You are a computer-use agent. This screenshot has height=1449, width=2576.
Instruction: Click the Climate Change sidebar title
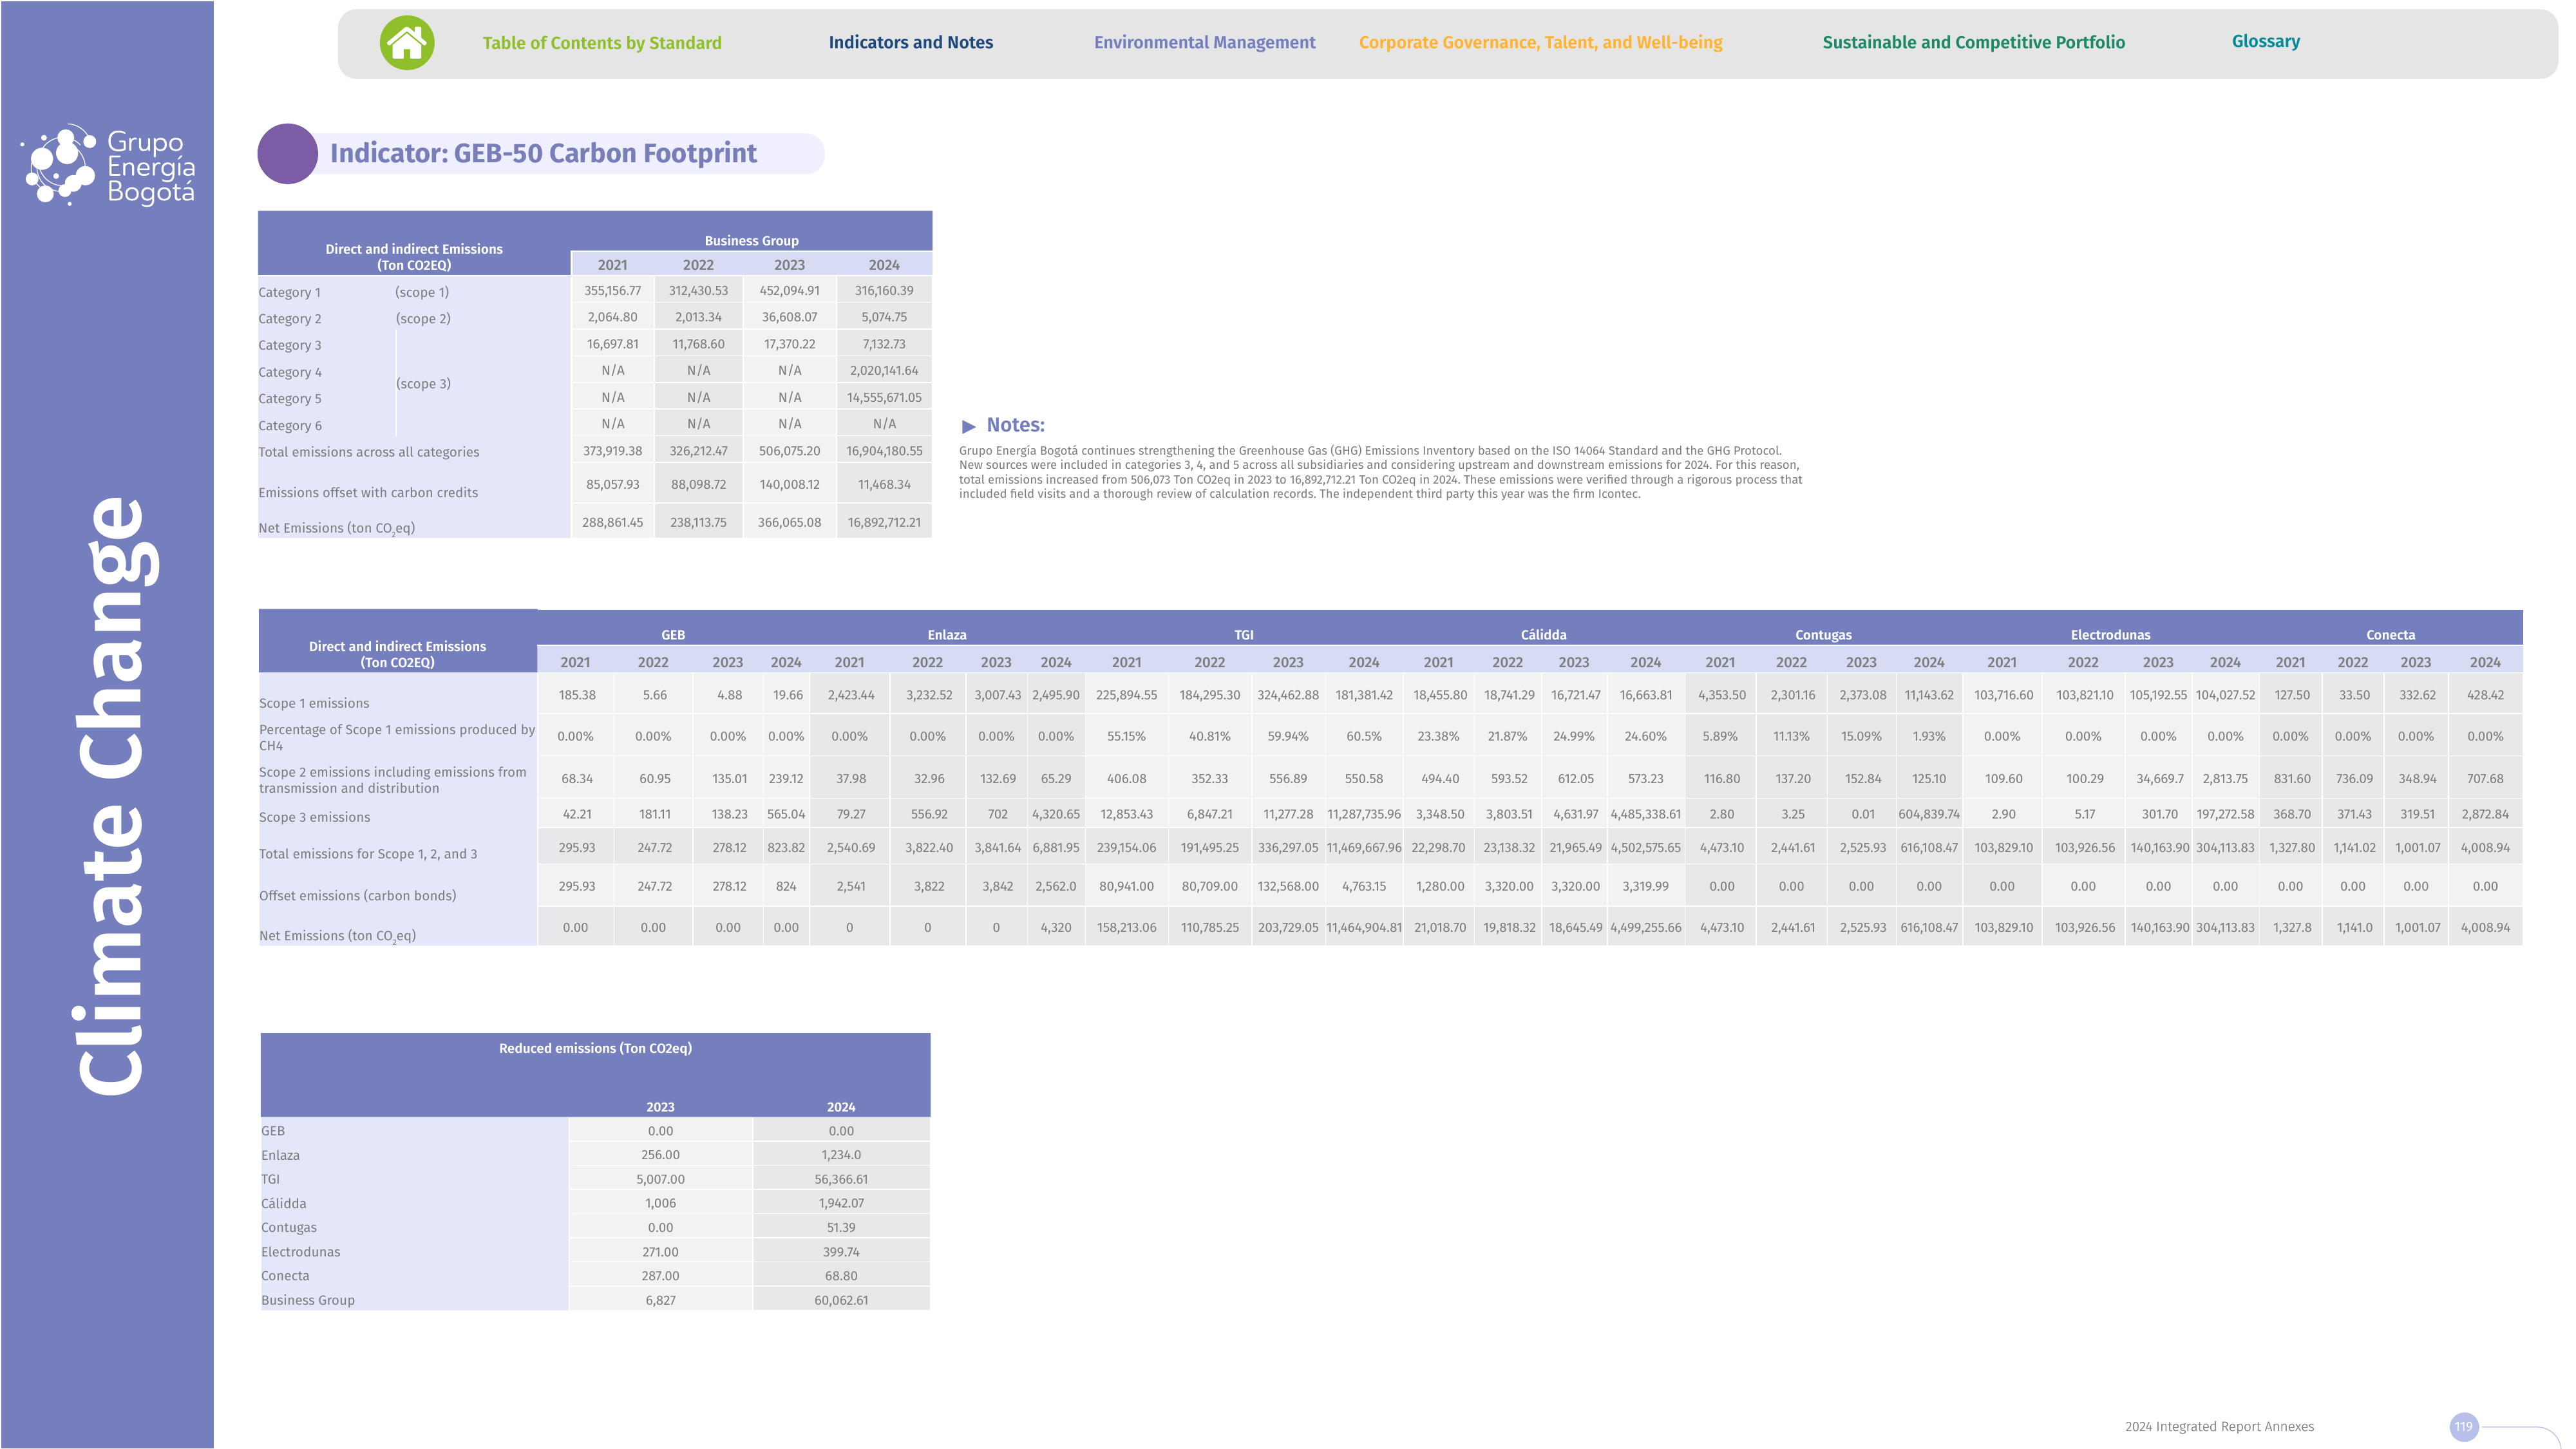115,796
